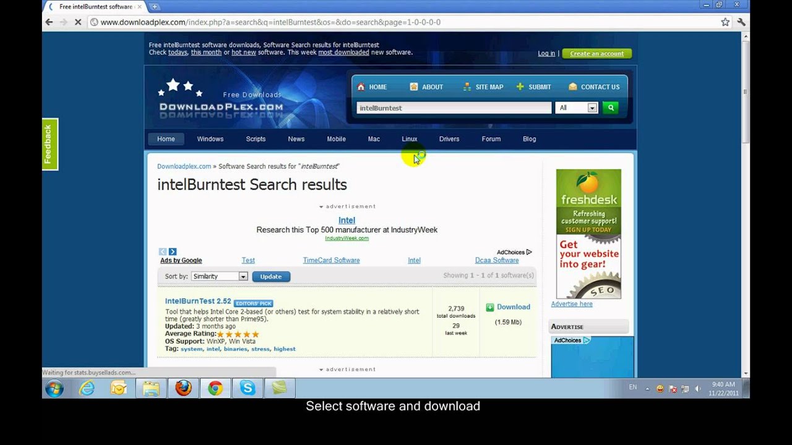Open CONTACT US page
Image resolution: width=792 pixels, height=445 pixels.
[x=594, y=87]
